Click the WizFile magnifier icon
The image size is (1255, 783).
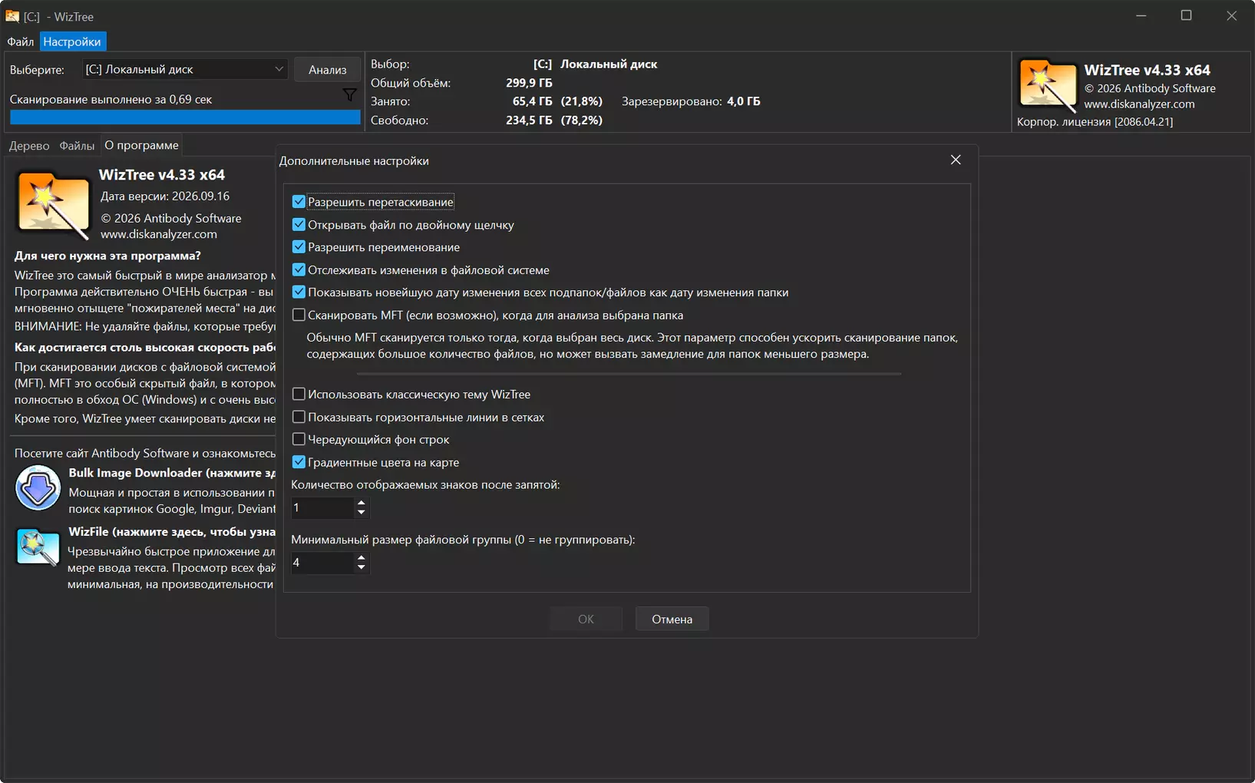click(x=38, y=547)
